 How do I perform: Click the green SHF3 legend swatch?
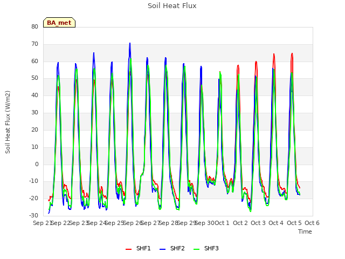pos(196,249)
